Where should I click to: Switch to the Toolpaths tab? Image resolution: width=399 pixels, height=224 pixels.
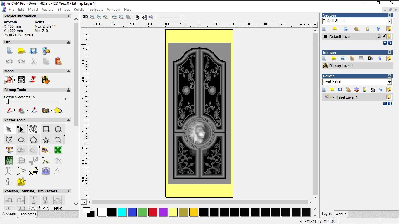[28, 214]
